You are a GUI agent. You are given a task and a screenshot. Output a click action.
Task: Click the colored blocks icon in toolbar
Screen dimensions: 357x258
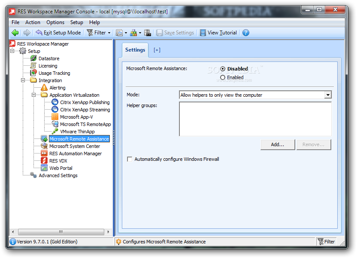click(x=133, y=33)
